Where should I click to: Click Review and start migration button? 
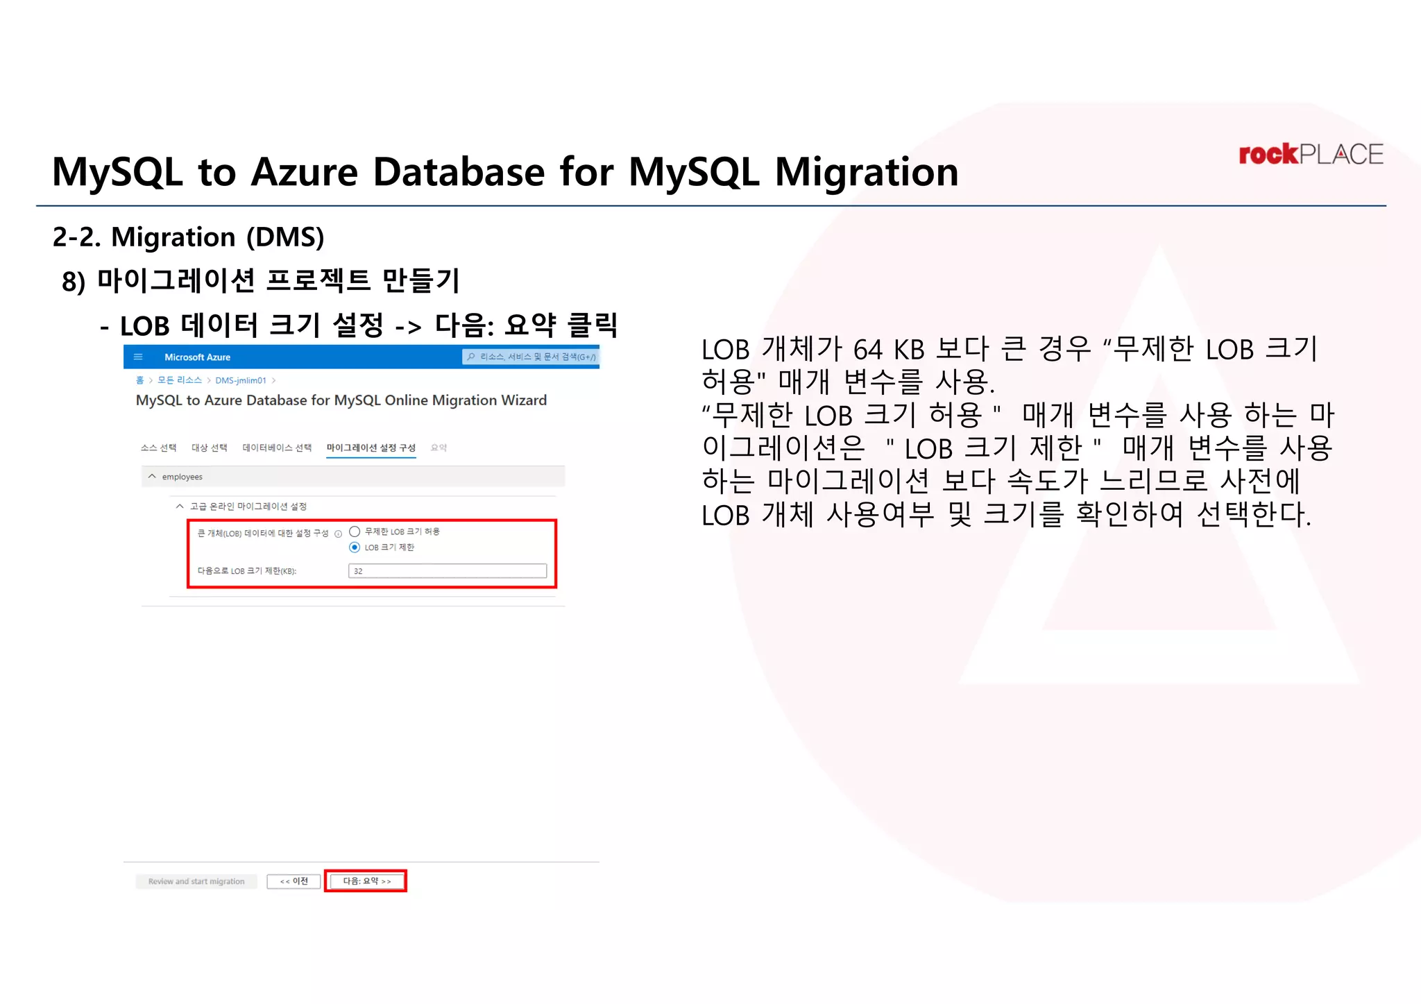point(196,881)
